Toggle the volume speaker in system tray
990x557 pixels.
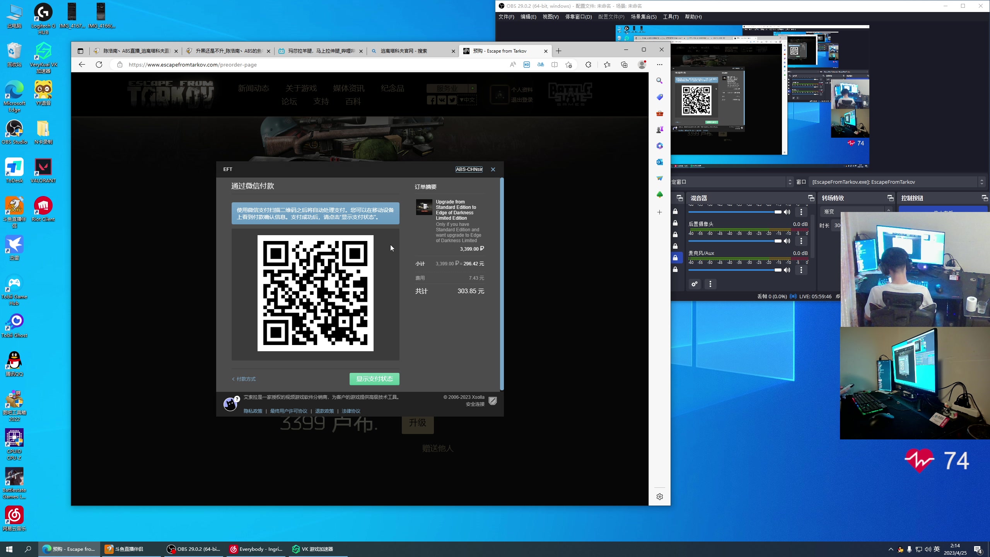[x=928, y=549]
